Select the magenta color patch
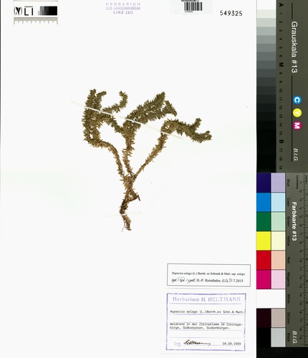Image resolution: width=308 pixels, height=358 pixels. [264, 279]
